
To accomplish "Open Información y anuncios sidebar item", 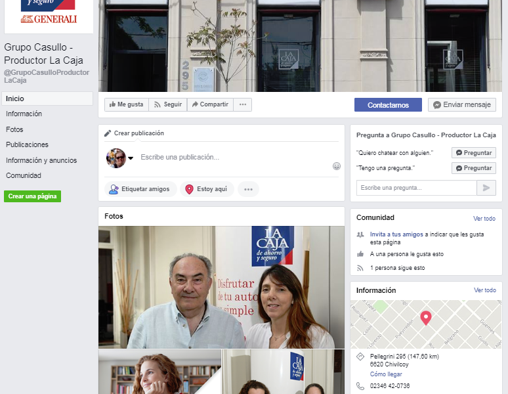I will (41, 160).
